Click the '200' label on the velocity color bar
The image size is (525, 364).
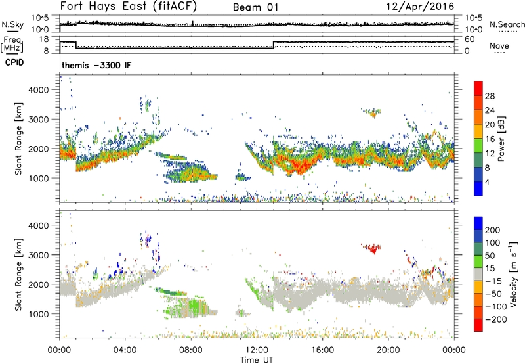tap(493, 230)
